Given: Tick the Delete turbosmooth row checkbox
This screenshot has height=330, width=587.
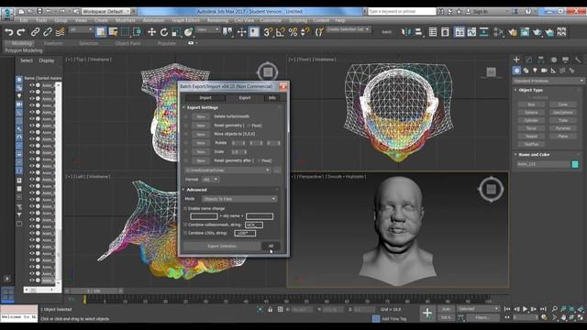Looking at the screenshot, I should click(x=185, y=116).
